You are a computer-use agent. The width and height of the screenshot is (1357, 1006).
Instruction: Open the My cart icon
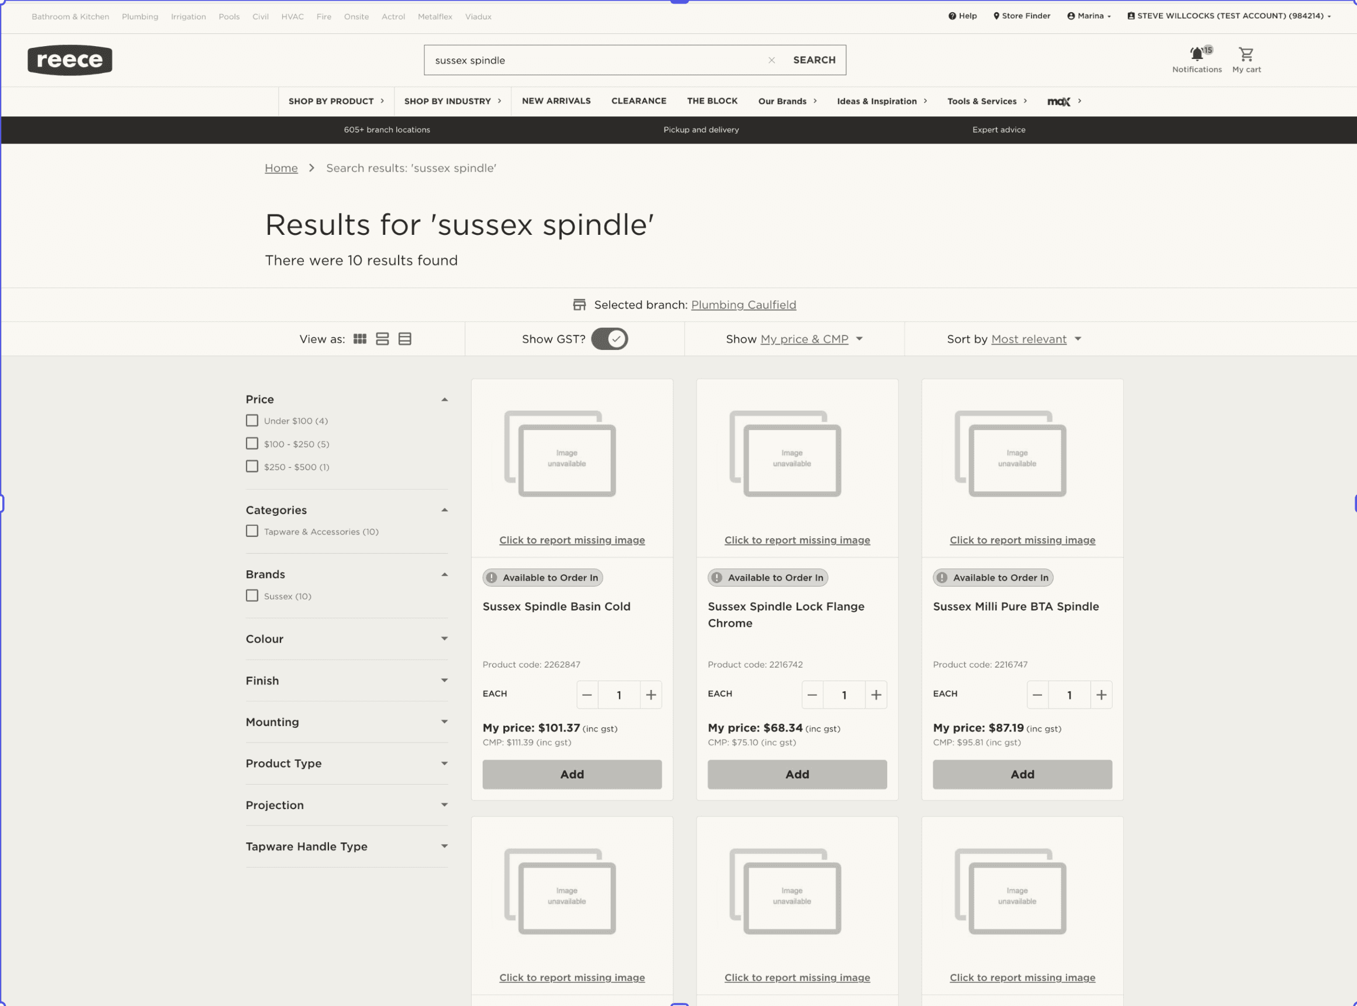(x=1245, y=55)
